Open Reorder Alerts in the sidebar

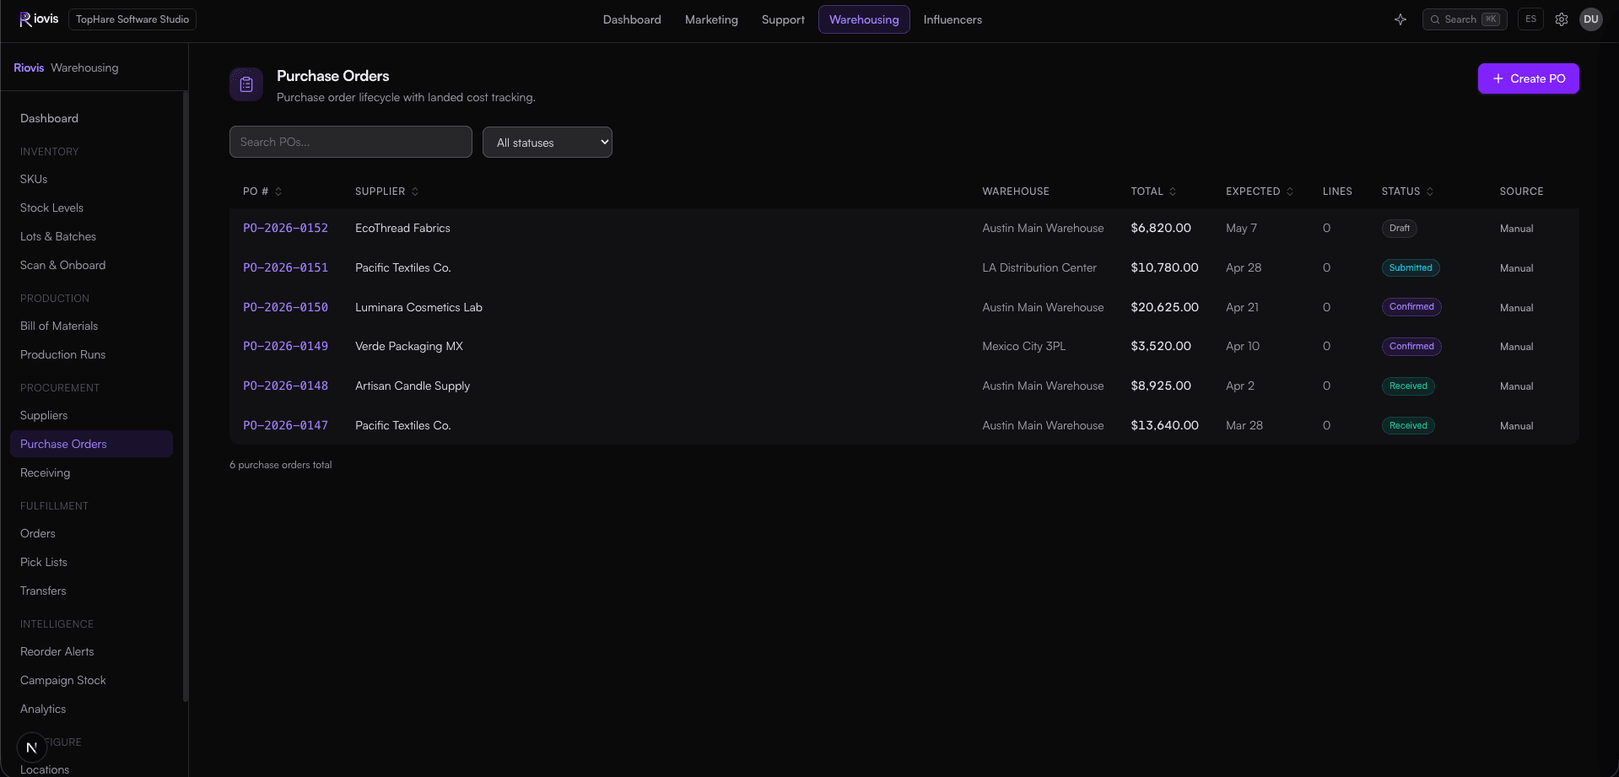57,651
